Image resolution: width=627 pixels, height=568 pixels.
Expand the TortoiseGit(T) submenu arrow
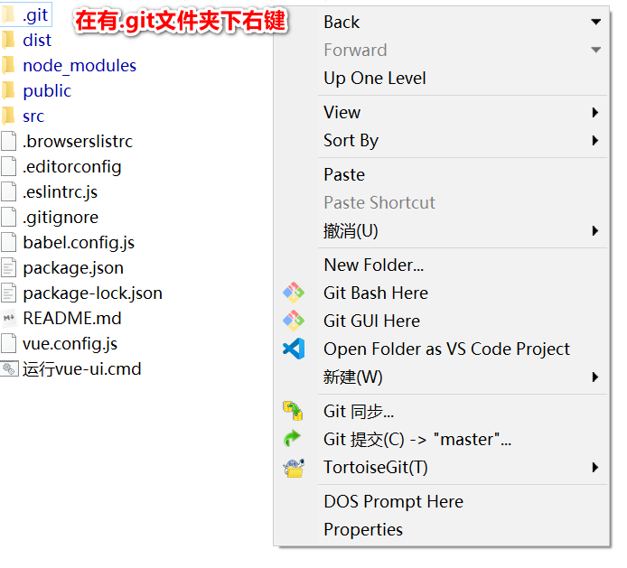595,467
